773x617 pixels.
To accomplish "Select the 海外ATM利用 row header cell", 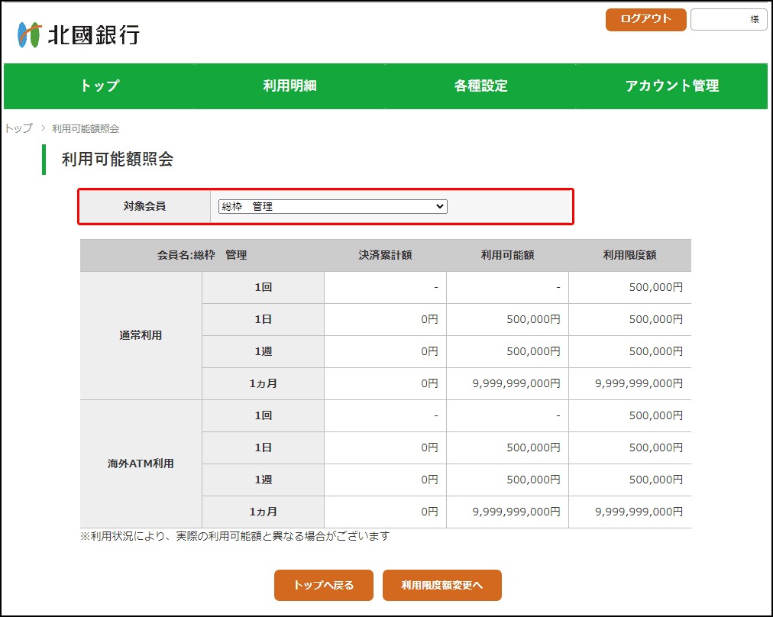I will pos(141,464).
